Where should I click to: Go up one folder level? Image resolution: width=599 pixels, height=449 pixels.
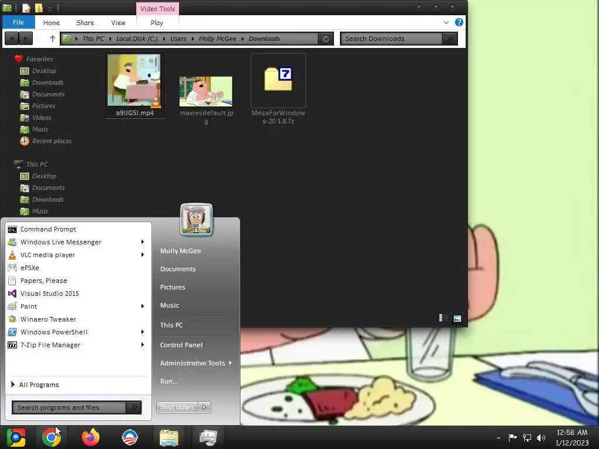(x=52, y=39)
